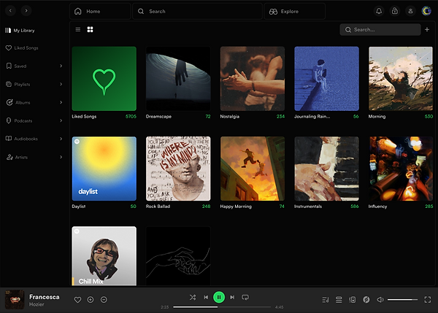Screen dimensions: 438x313
Task: Open the Nostalgia playlist cover
Action: tap(253, 79)
